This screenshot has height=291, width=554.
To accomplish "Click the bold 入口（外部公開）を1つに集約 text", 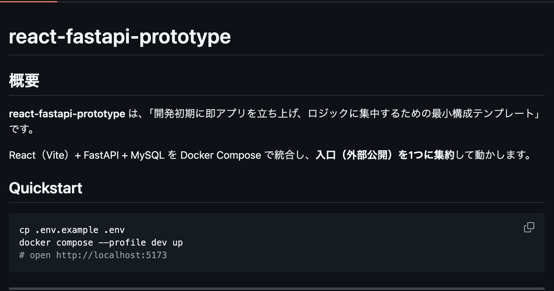I will tap(385, 155).
